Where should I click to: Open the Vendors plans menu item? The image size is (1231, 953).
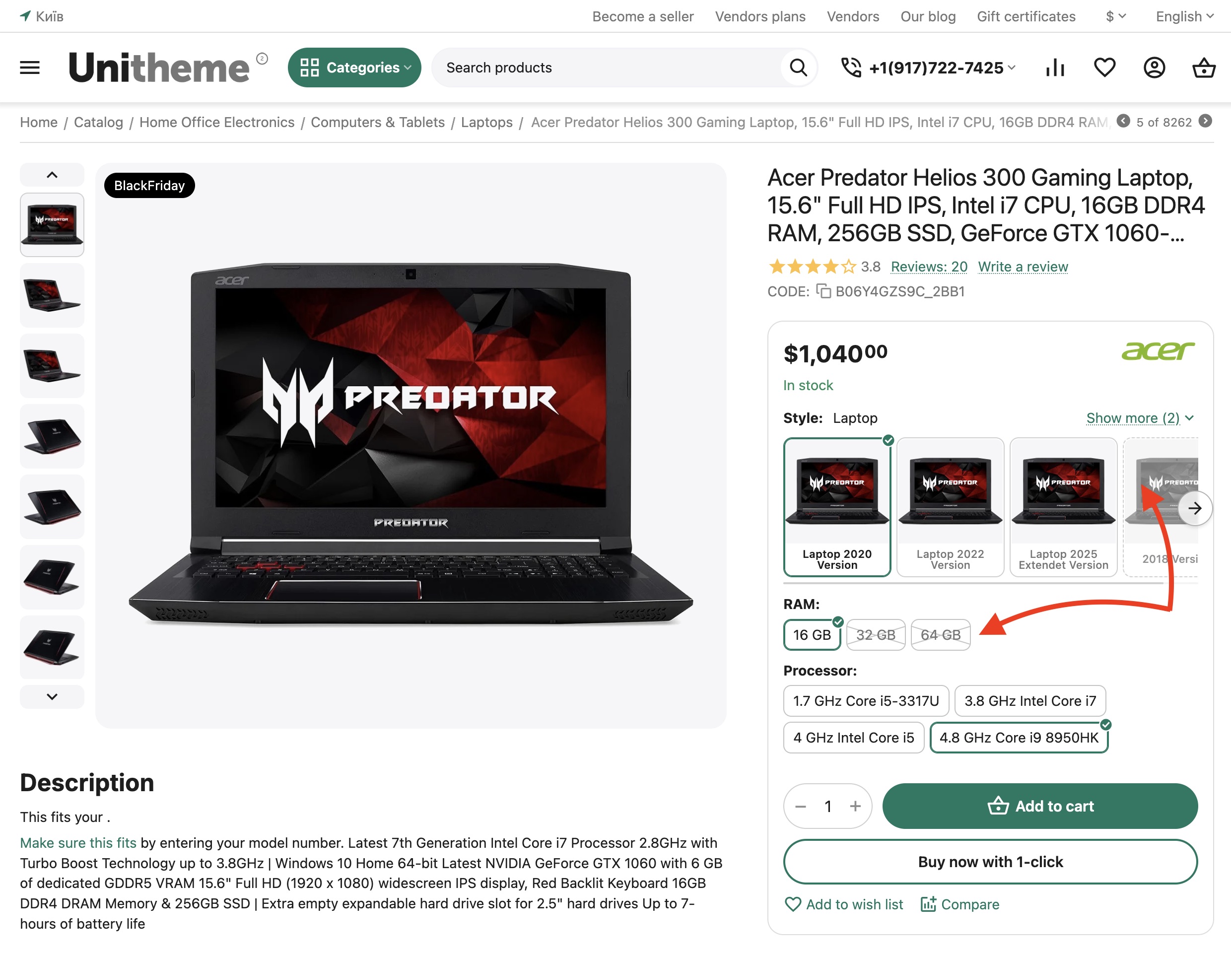[x=760, y=16]
